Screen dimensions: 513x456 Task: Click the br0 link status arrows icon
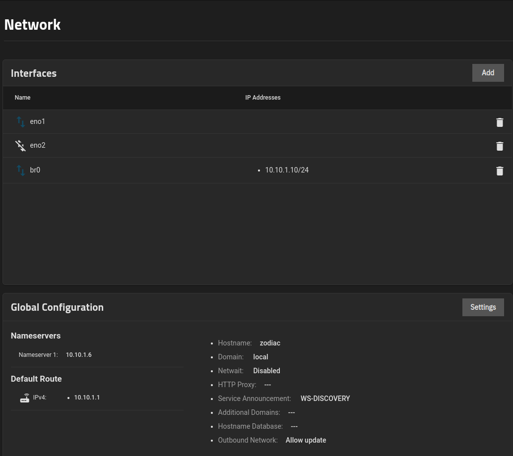(20, 171)
